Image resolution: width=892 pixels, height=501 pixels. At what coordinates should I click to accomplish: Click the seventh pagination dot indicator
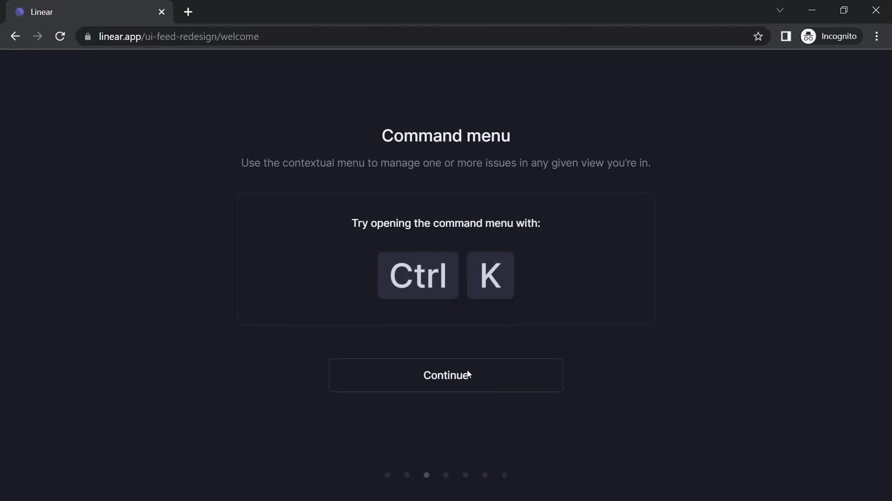(x=504, y=475)
